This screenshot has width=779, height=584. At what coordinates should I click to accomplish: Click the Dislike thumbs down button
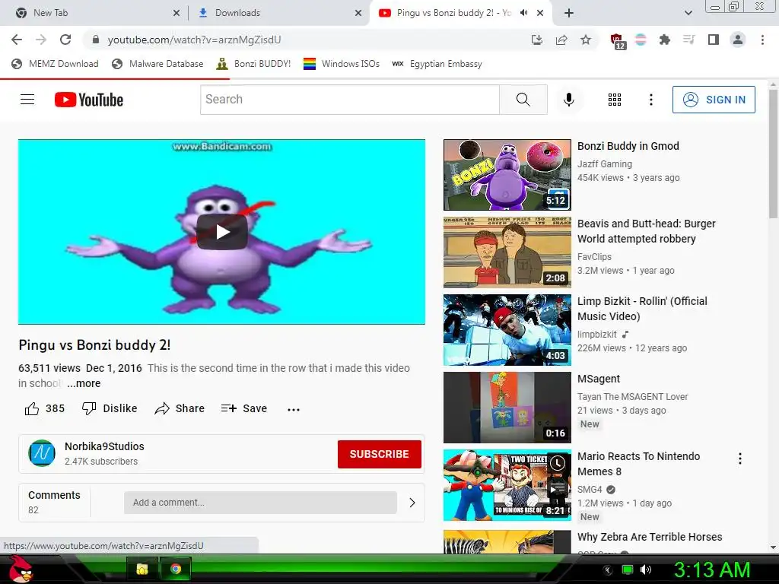pos(110,408)
